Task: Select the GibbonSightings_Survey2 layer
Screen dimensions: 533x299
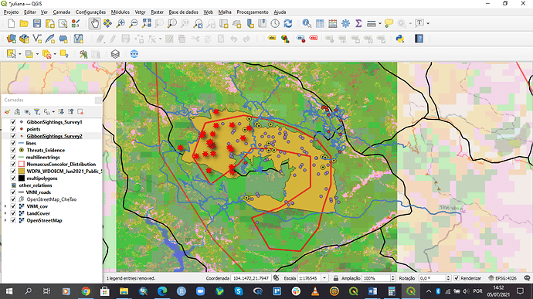Action: (x=54, y=136)
